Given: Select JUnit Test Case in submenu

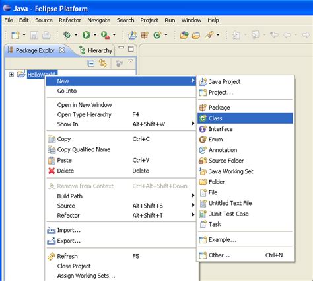Looking at the screenshot, I should pyautogui.click(x=245, y=214).
